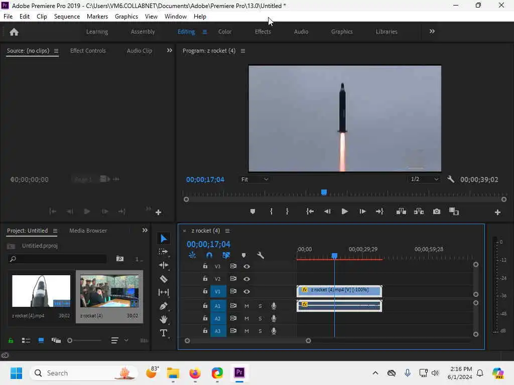Screen dimensions: 514x385
Task: Toggle V1 track output eye icon
Action: tap(246, 291)
